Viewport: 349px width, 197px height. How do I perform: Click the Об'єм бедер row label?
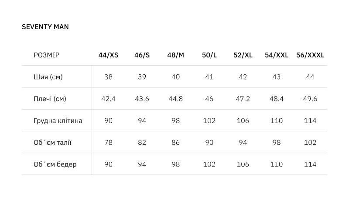coord(55,164)
